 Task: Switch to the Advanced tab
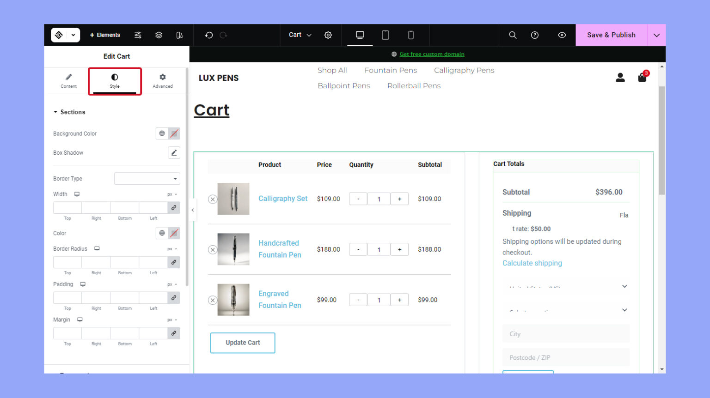[162, 81]
